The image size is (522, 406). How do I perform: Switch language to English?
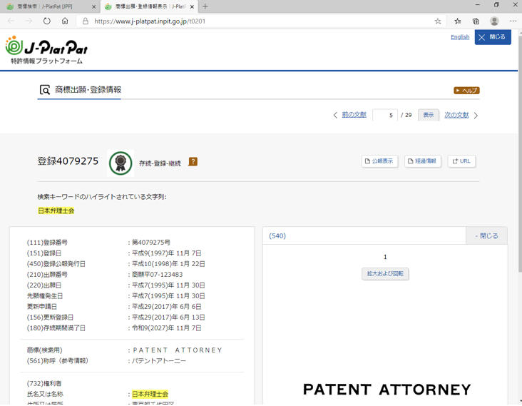point(460,37)
